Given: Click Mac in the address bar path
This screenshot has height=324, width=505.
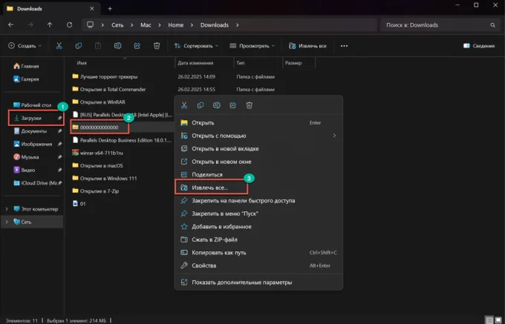Looking at the screenshot, I should click(146, 25).
